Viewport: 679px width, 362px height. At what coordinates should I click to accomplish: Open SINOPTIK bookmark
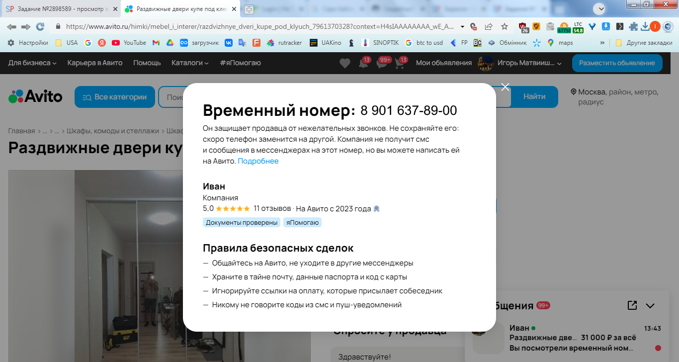(x=380, y=43)
